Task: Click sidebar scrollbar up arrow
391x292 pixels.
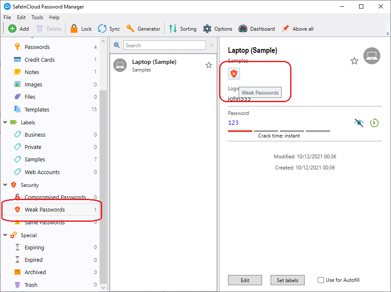Action: coord(103,41)
